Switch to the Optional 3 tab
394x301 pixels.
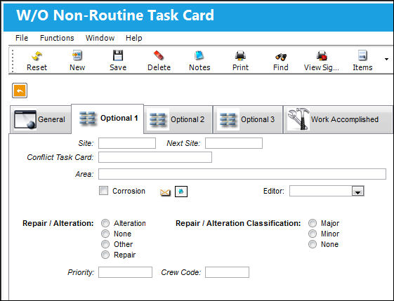click(248, 119)
